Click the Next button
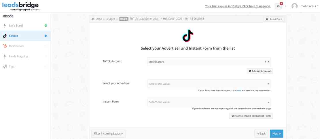 [x=276, y=134]
